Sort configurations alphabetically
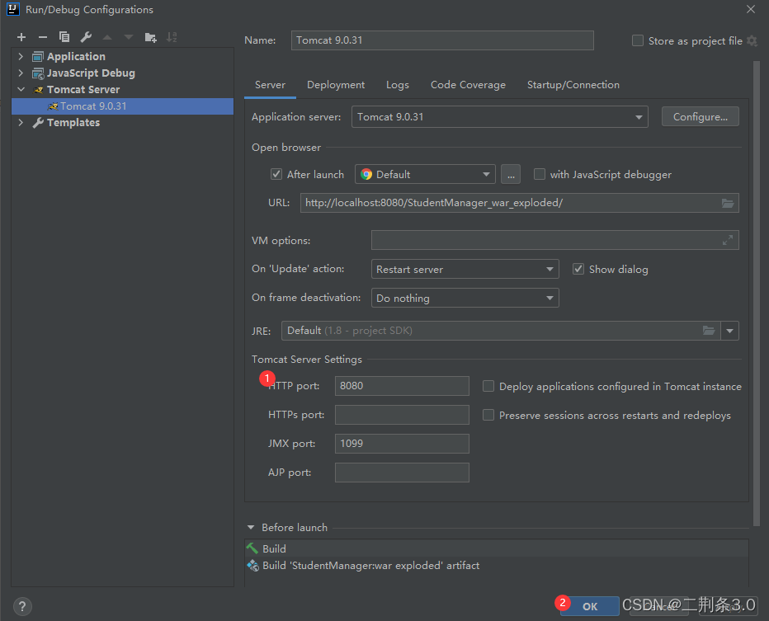This screenshot has height=621, width=769. 172,37
